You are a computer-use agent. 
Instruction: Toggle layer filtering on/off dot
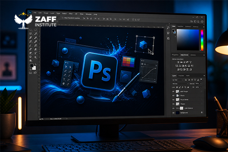[x=201, y=79]
